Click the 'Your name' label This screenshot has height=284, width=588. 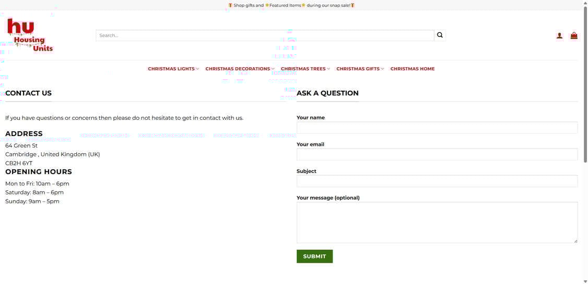point(311,117)
